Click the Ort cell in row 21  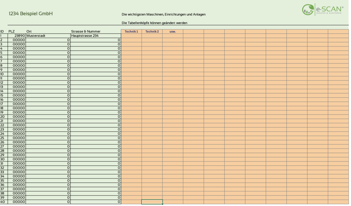pyautogui.click(x=48, y=121)
